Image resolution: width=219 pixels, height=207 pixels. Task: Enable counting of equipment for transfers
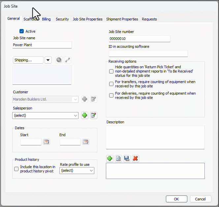pyautogui.click(x=111, y=84)
